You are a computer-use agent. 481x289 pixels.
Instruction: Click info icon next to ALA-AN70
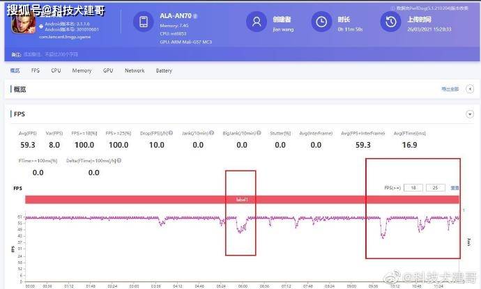195,16
